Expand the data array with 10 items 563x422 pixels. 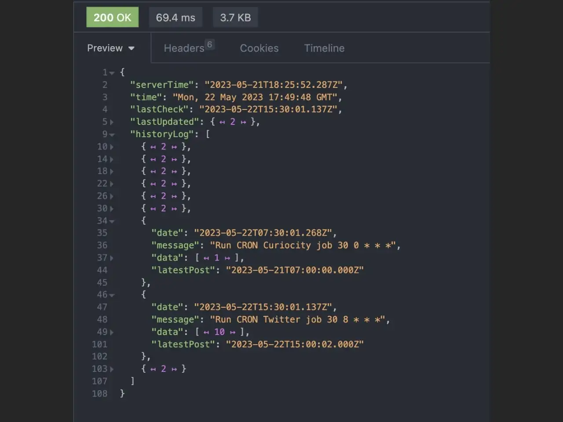(x=112, y=332)
